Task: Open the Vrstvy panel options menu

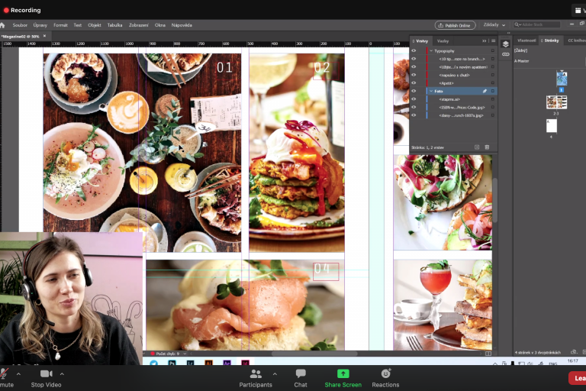Action: coord(492,40)
